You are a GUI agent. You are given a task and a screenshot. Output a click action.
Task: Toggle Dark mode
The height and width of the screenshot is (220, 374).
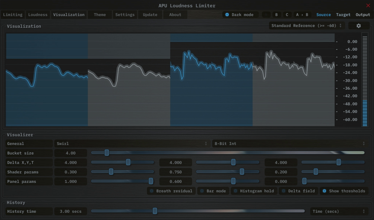240,15
